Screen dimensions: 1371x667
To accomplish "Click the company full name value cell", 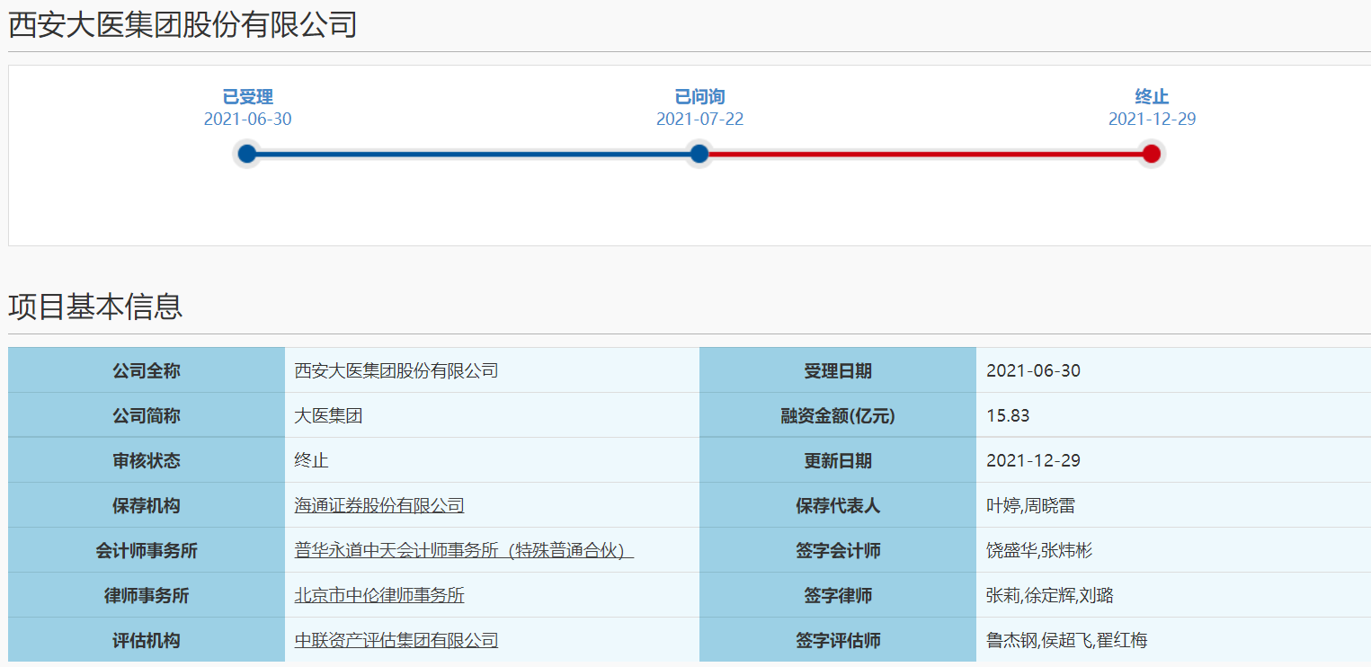I will point(492,370).
